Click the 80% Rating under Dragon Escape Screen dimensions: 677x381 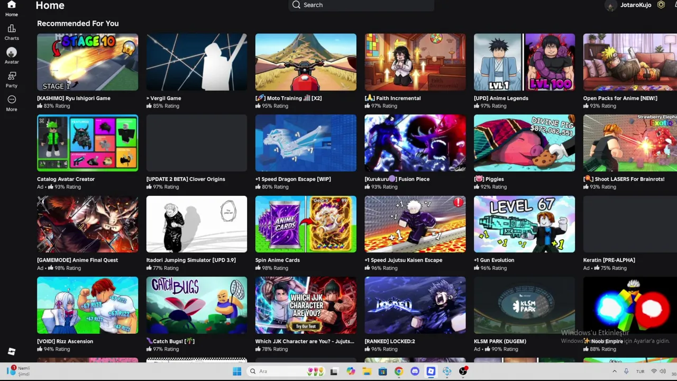tap(271, 187)
